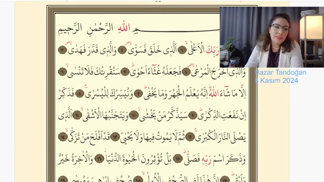Screen dimensions: 324x182
Task: Click verse marker 15 (١٥)
Action: [178, 159]
